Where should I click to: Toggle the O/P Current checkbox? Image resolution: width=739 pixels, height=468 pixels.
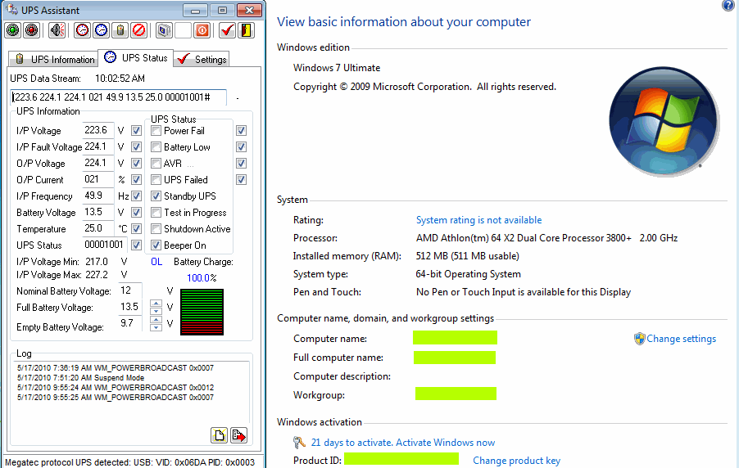(136, 180)
